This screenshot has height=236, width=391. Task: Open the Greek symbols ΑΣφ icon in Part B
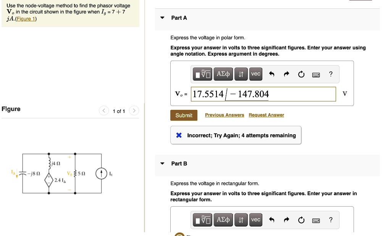(223, 220)
